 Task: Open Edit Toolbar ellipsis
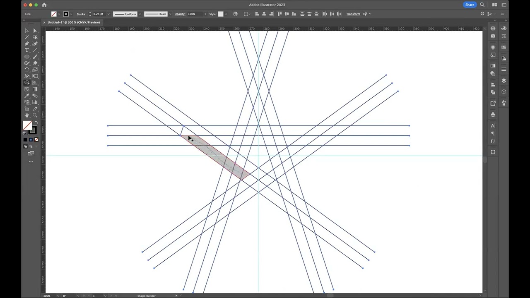[31, 162]
